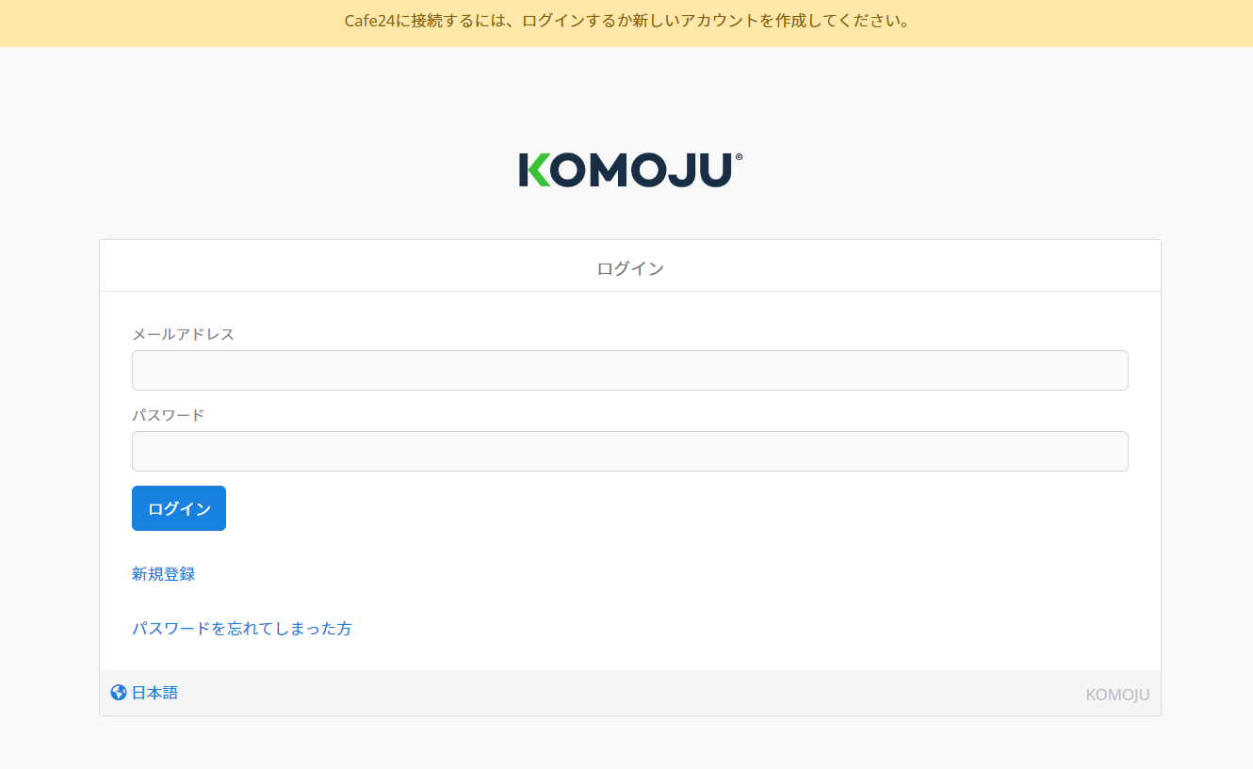This screenshot has width=1253, height=769.
Task: Click the globe language icon
Action: point(119,693)
